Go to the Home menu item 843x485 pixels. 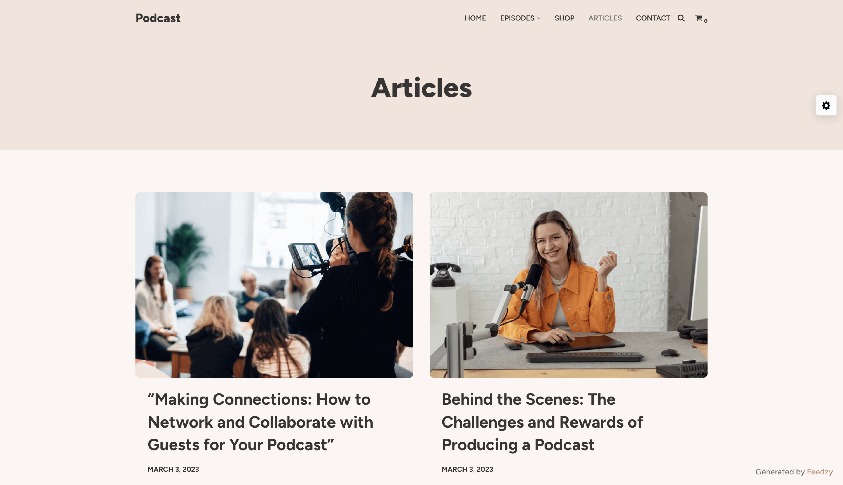coord(475,18)
